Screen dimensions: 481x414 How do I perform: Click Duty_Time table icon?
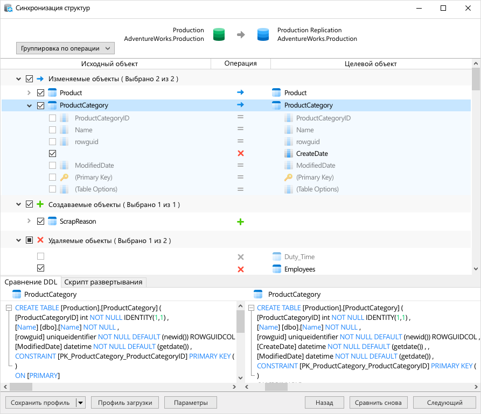[x=277, y=256]
